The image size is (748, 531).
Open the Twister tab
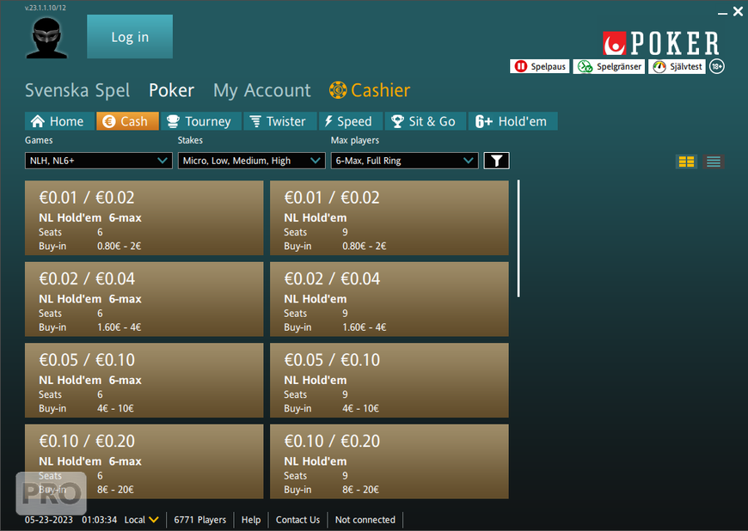click(x=280, y=121)
